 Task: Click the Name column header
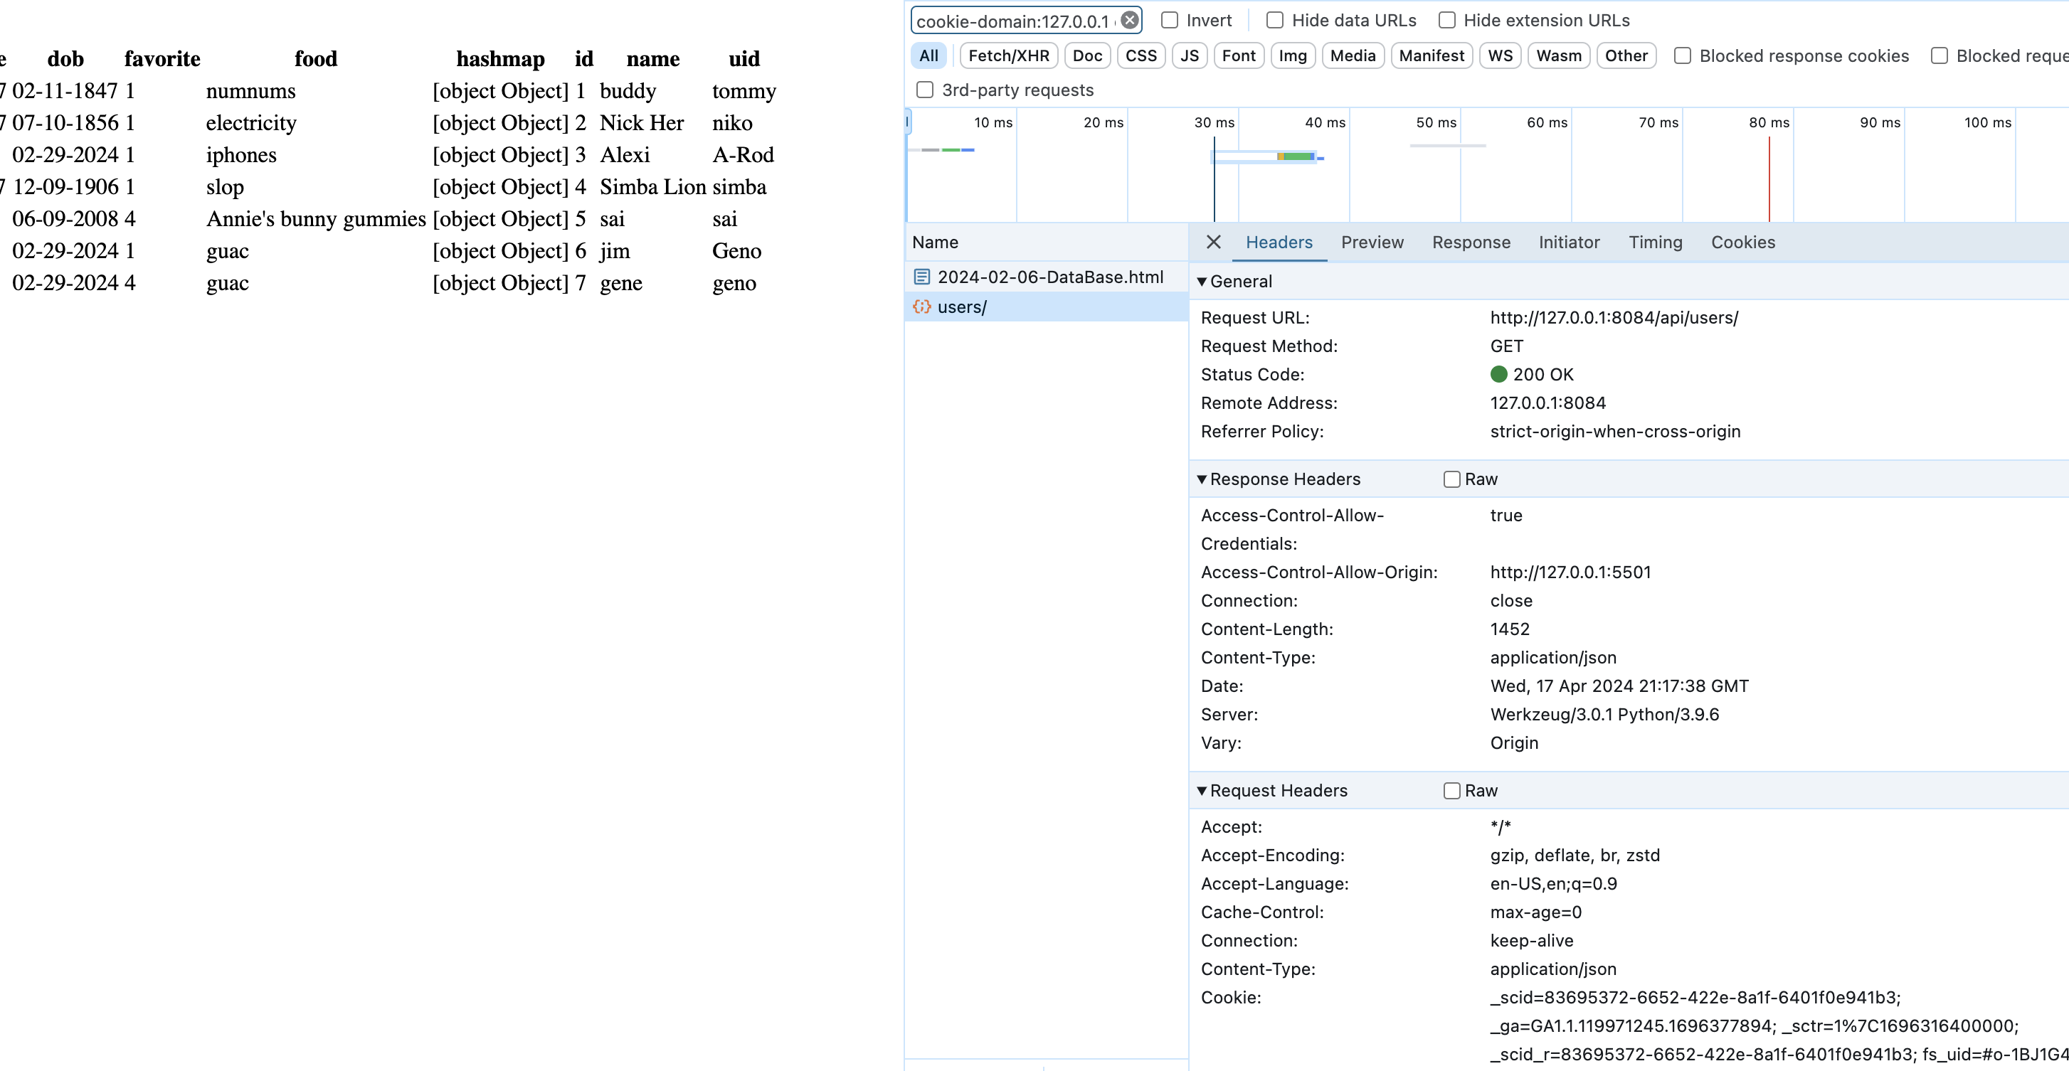(1046, 243)
